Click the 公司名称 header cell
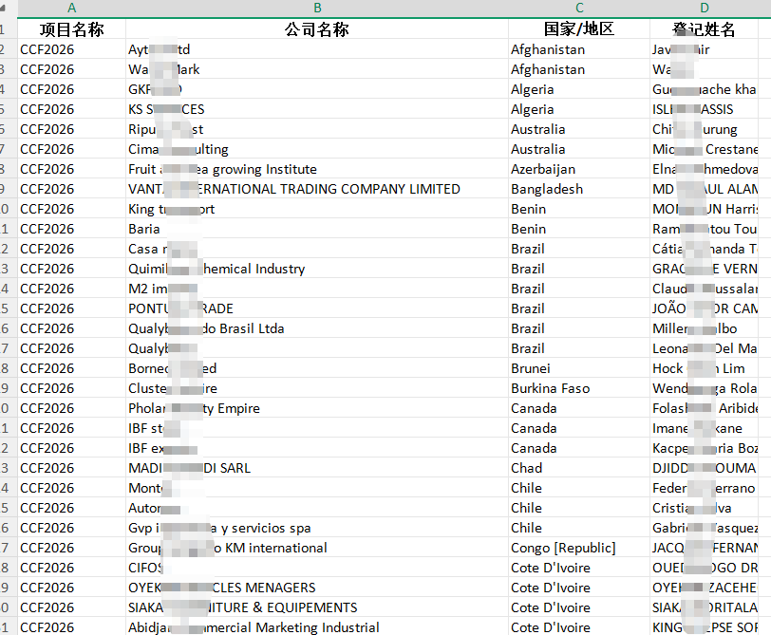 click(316, 29)
